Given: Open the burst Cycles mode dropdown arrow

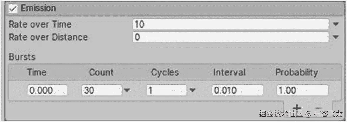Looking at the screenshot, I should point(192,90).
